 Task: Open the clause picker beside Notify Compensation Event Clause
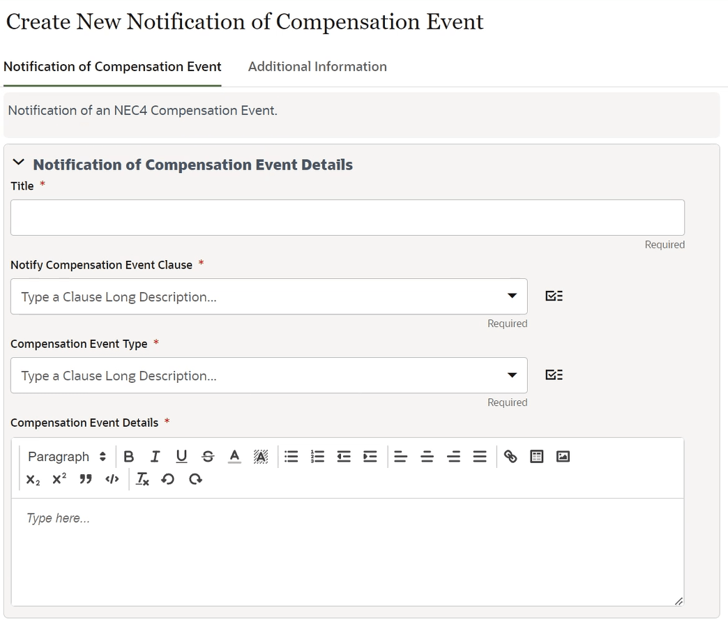553,295
